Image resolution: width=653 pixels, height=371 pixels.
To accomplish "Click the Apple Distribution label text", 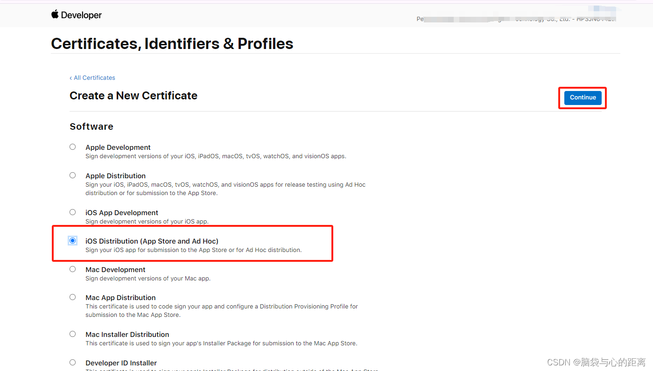I will point(116,176).
